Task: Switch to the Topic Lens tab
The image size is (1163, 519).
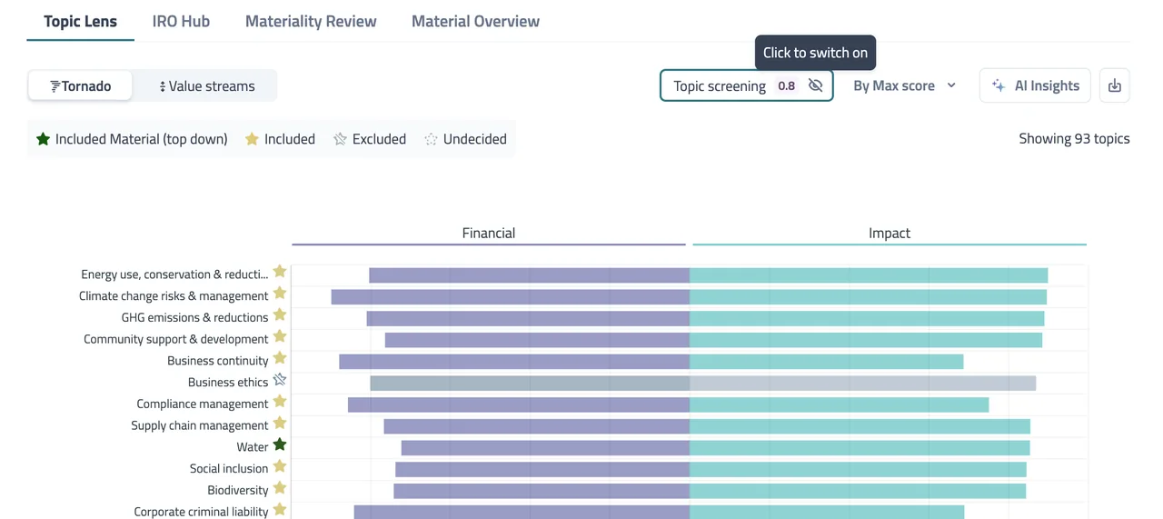Action: (80, 21)
